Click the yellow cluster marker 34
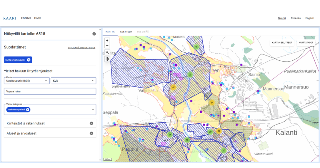Viewport: 320px width, 168px height. click(212, 102)
